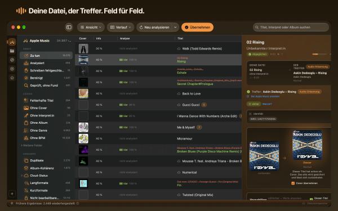The image size is (338, 211).
Task: Click the Zu tun checklist icon
Action: click(x=26, y=56)
